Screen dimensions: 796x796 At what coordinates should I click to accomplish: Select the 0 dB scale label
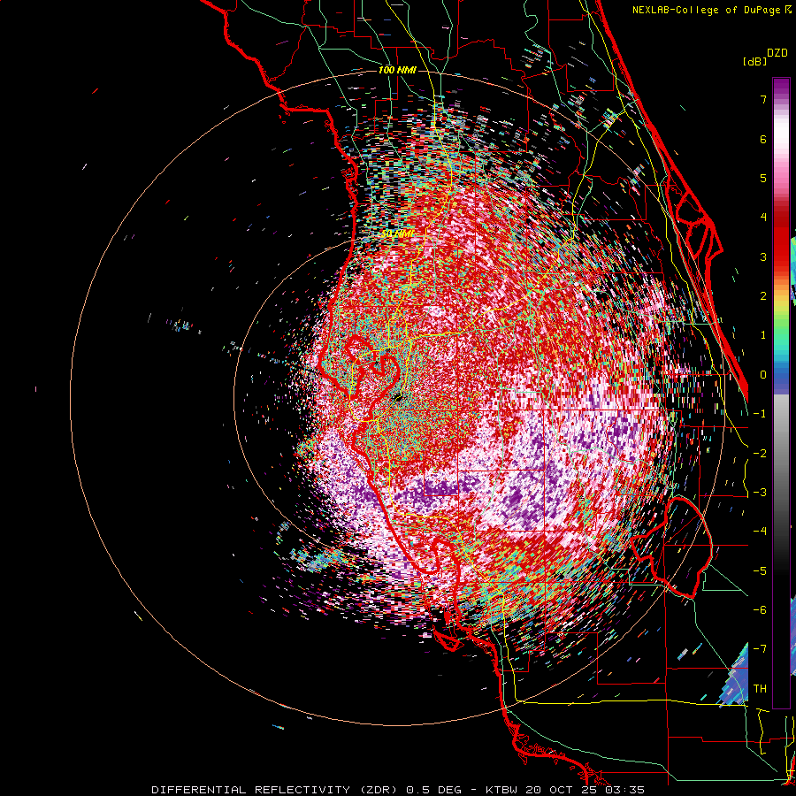(x=763, y=375)
